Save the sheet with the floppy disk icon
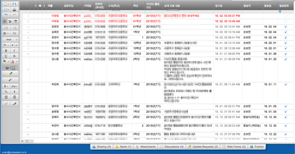This screenshot has width=295, height=154. (x=14, y=4)
